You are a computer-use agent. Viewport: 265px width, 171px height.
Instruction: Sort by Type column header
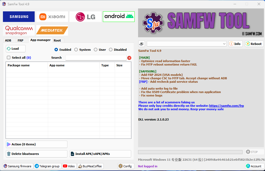(x=107, y=65)
